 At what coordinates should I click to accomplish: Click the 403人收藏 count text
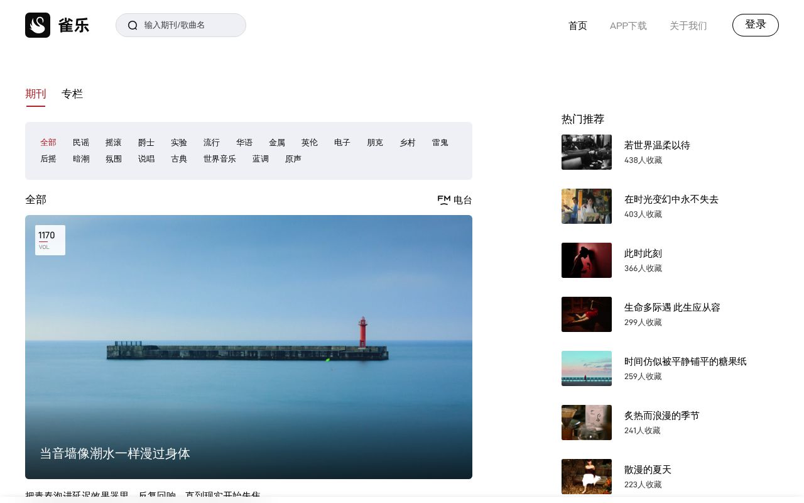pyautogui.click(x=643, y=214)
